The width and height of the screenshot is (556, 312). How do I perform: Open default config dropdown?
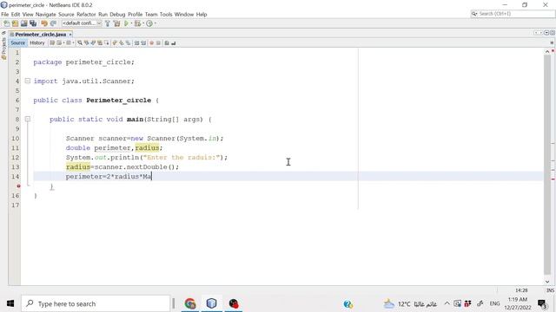pyautogui.click(x=82, y=23)
